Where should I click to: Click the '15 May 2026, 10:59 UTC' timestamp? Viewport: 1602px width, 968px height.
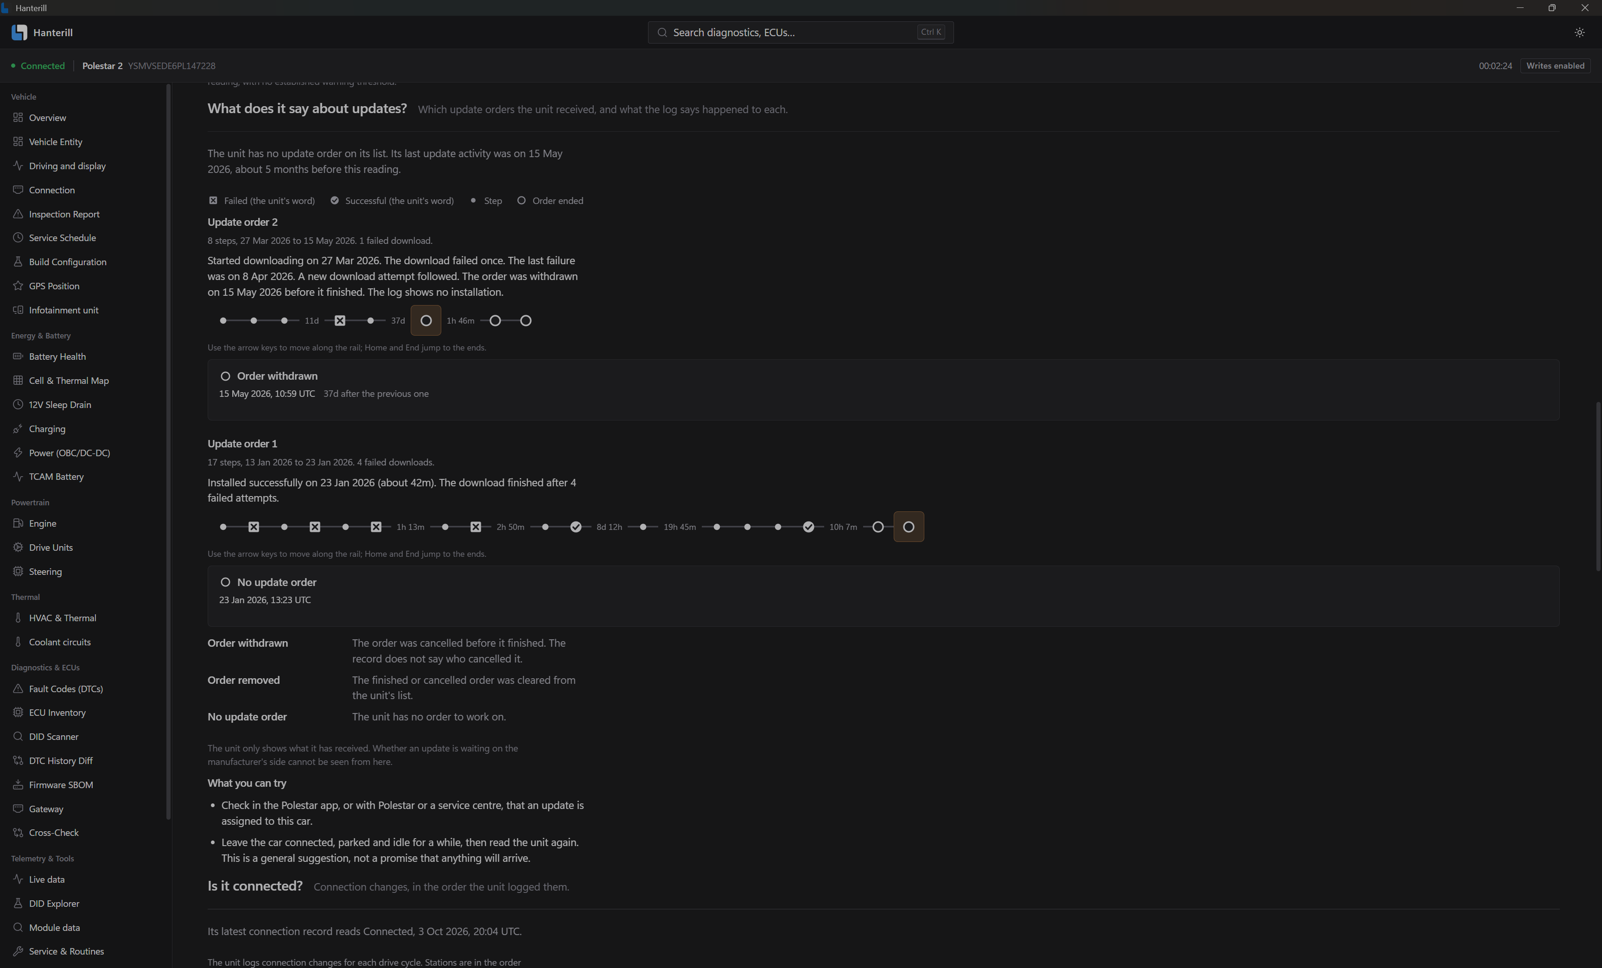click(x=267, y=393)
